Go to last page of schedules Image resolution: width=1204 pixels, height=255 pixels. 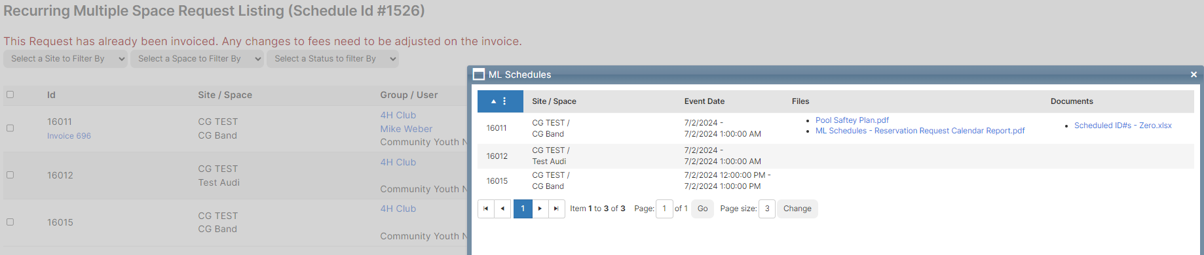coord(556,209)
